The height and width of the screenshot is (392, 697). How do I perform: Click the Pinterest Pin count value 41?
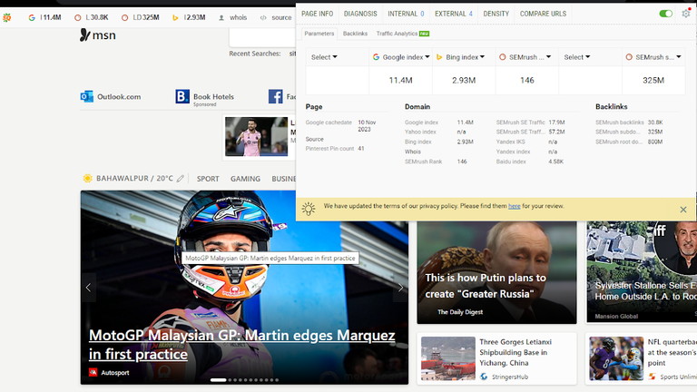tap(361, 149)
